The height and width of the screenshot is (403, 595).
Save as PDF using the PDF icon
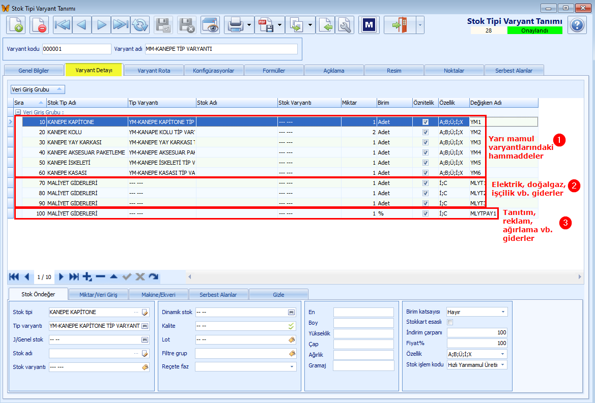coord(266,25)
